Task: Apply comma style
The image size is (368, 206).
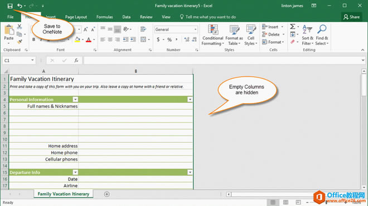Action: click(x=177, y=39)
